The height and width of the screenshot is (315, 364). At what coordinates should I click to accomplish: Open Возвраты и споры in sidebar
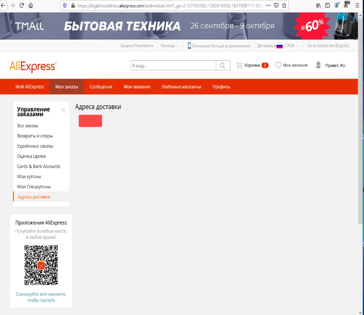tap(35, 136)
